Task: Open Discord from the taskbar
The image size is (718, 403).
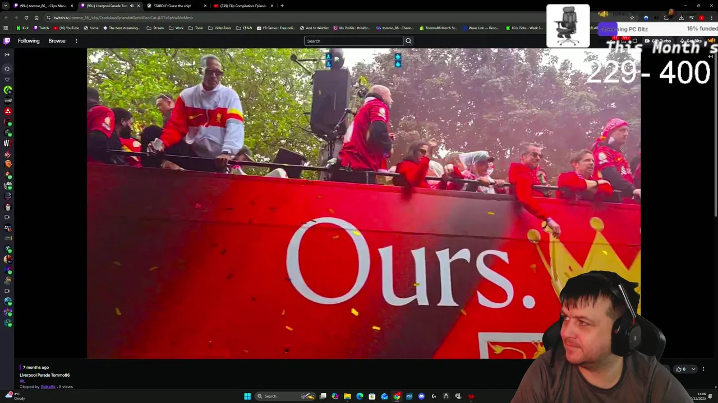Action: (421, 396)
